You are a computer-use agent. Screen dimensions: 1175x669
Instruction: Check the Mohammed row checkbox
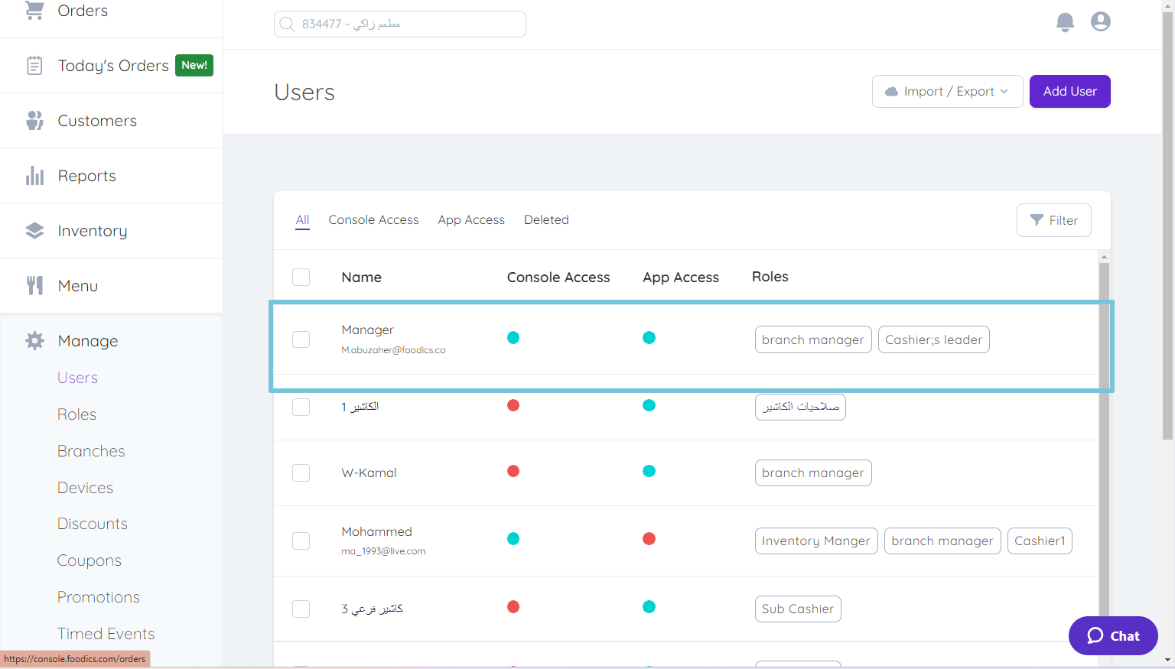(x=301, y=541)
